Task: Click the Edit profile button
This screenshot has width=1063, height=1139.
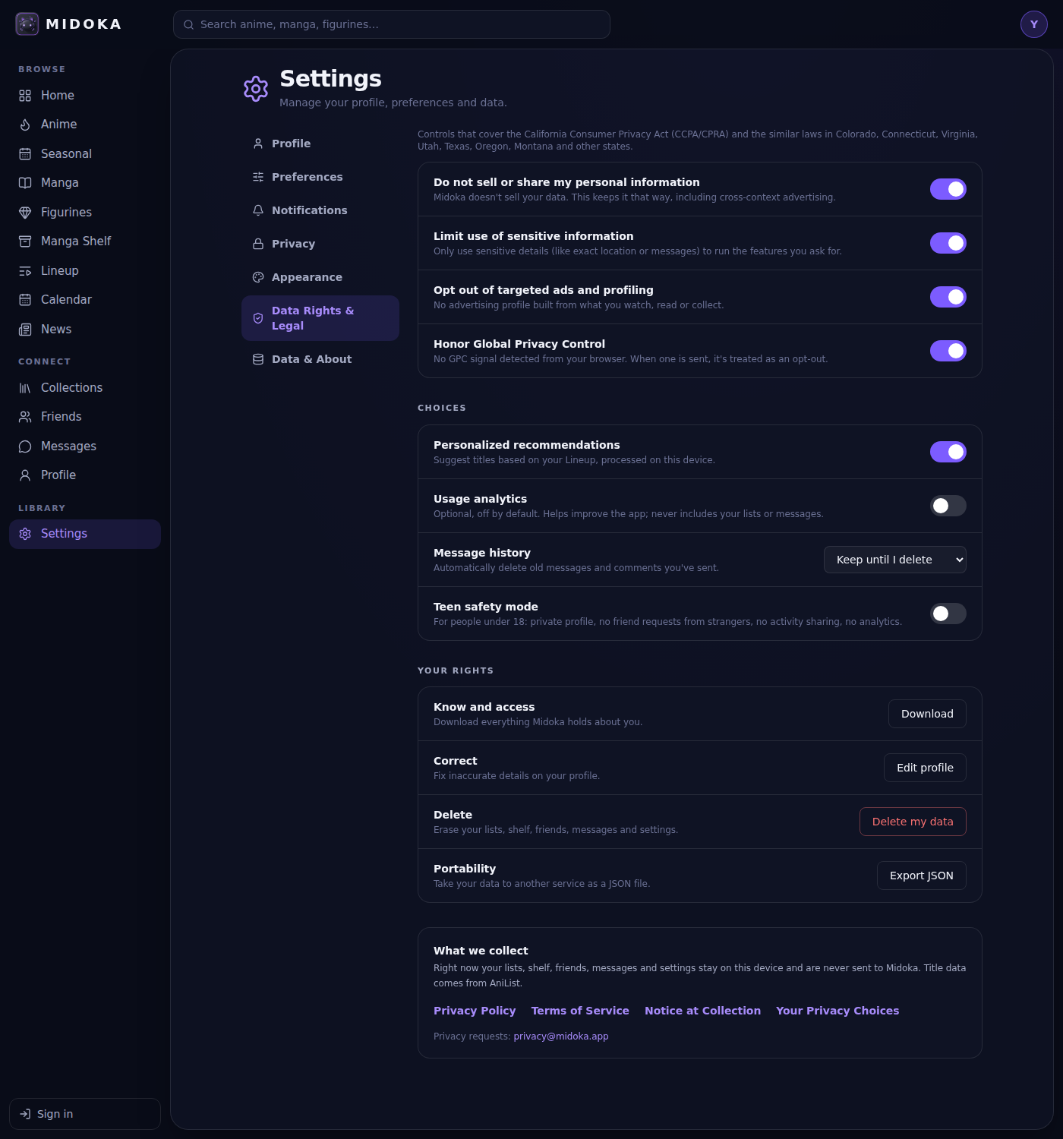Action: tap(925, 768)
